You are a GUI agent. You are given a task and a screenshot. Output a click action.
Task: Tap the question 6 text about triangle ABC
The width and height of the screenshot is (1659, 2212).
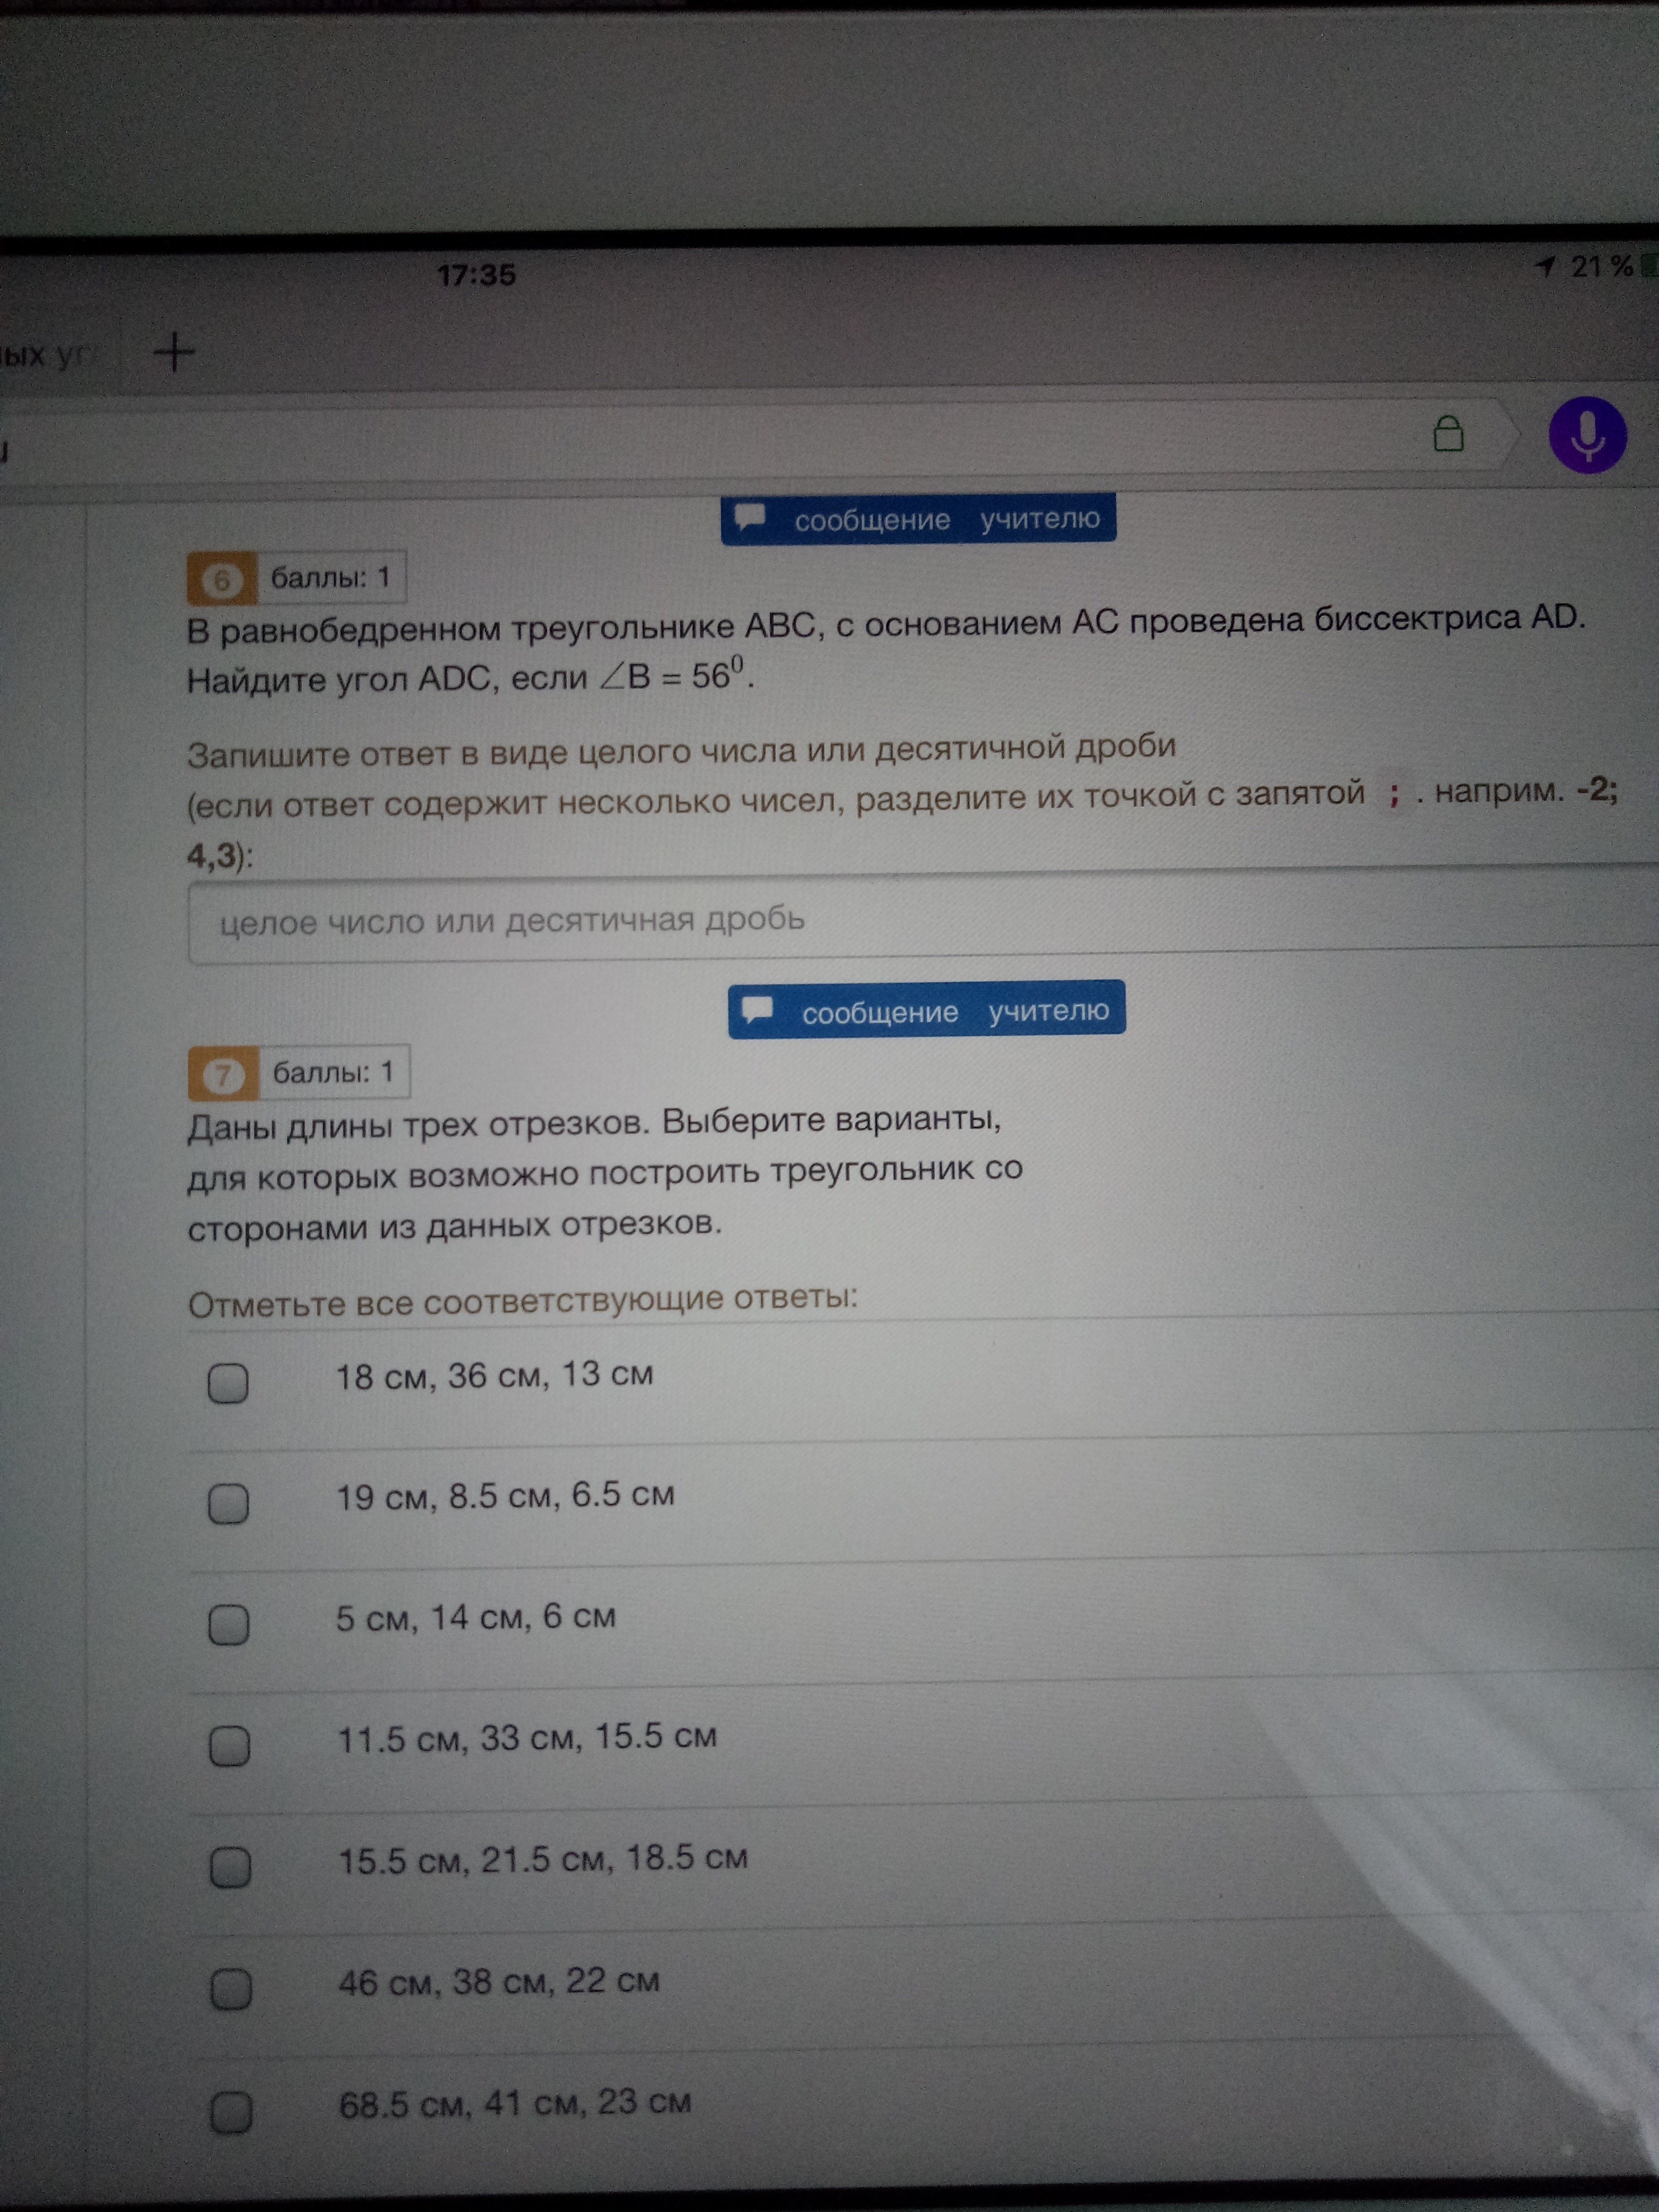(886, 650)
